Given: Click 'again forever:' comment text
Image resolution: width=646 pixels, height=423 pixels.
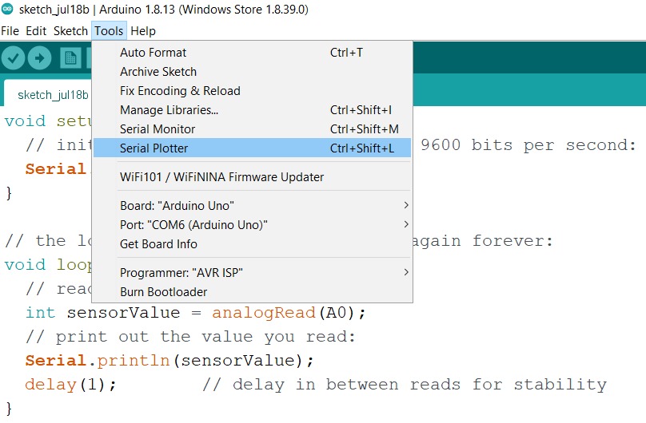Looking at the screenshot, I should point(483,241).
